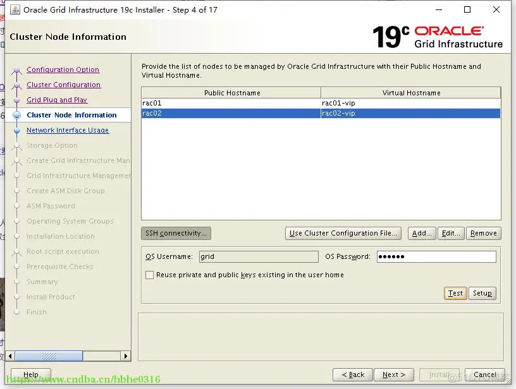Click the Summary step
Viewport: 516px width, 389px height.
coord(42,282)
